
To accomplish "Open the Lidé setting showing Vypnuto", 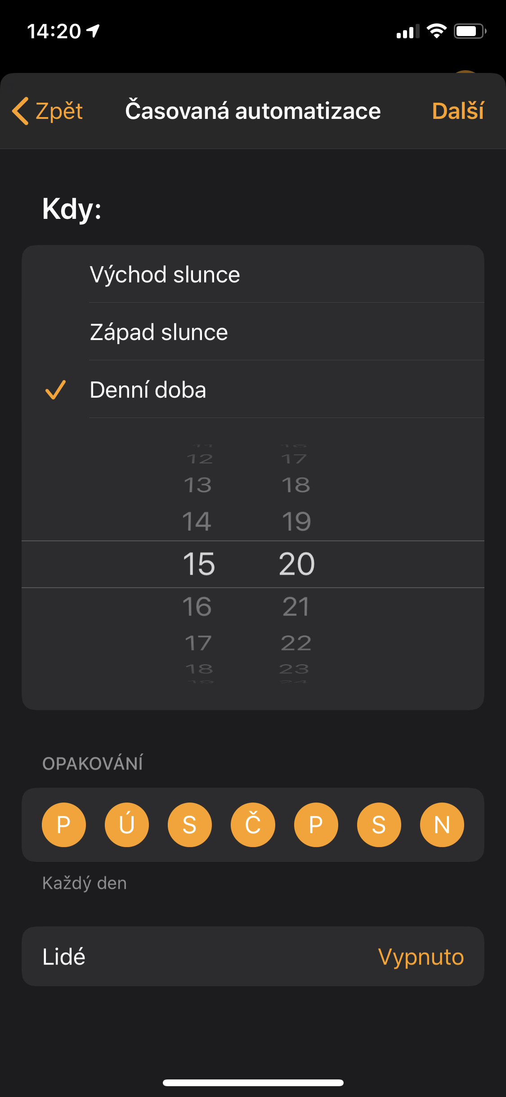I will (253, 956).
